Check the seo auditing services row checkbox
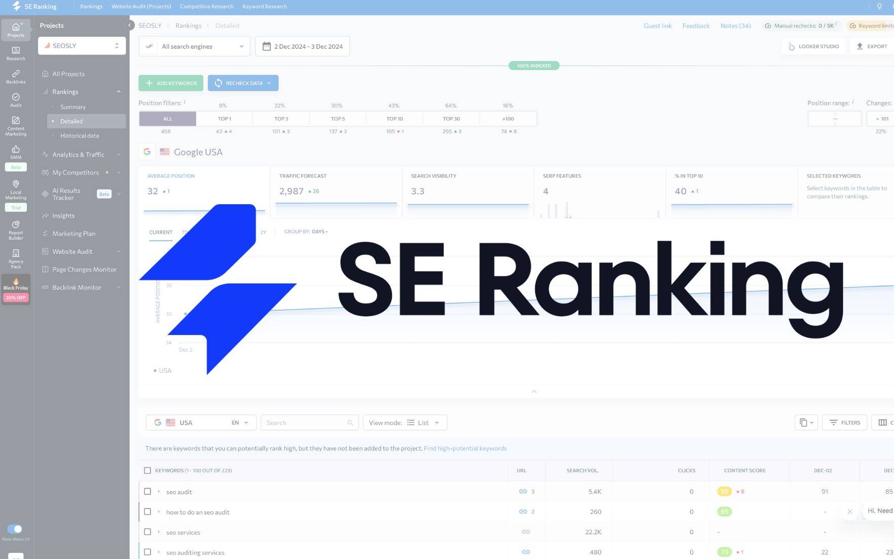This screenshot has width=894, height=559. click(x=147, y=552)
